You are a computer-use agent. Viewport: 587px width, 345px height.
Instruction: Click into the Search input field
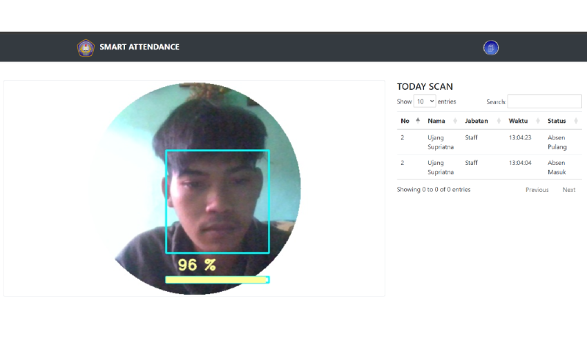pyautogui.click(x=544, y=101)
